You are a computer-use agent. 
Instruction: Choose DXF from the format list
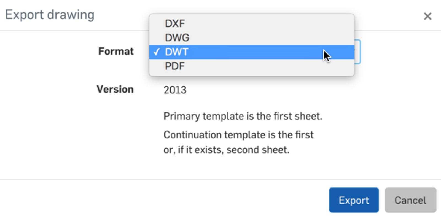point(175,24)
